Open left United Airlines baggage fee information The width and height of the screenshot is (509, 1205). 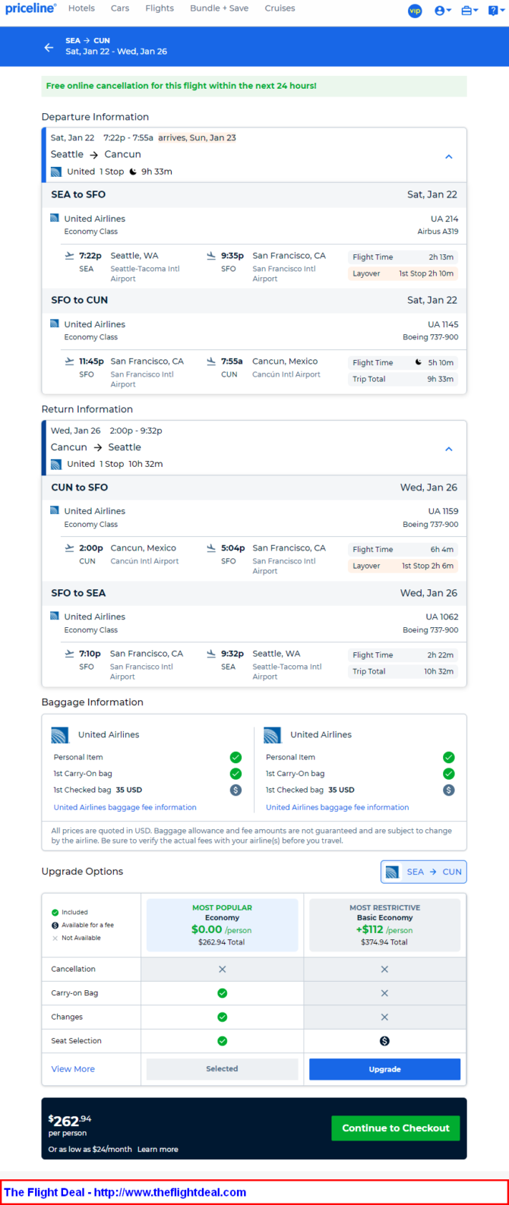[x=125, y=807]
